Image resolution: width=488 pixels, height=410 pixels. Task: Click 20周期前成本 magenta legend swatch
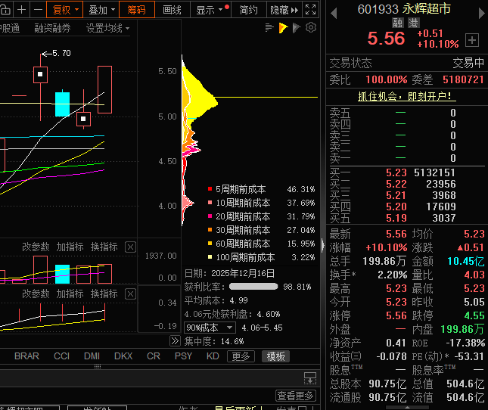210,216
